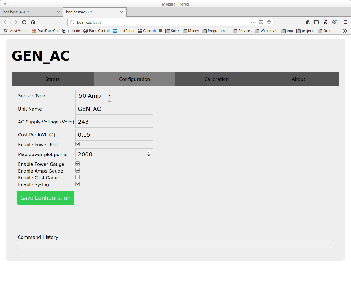The height and width of the screenshot is (300, 351).
Task: Open page actions three-dot menu
Action: 253,22
